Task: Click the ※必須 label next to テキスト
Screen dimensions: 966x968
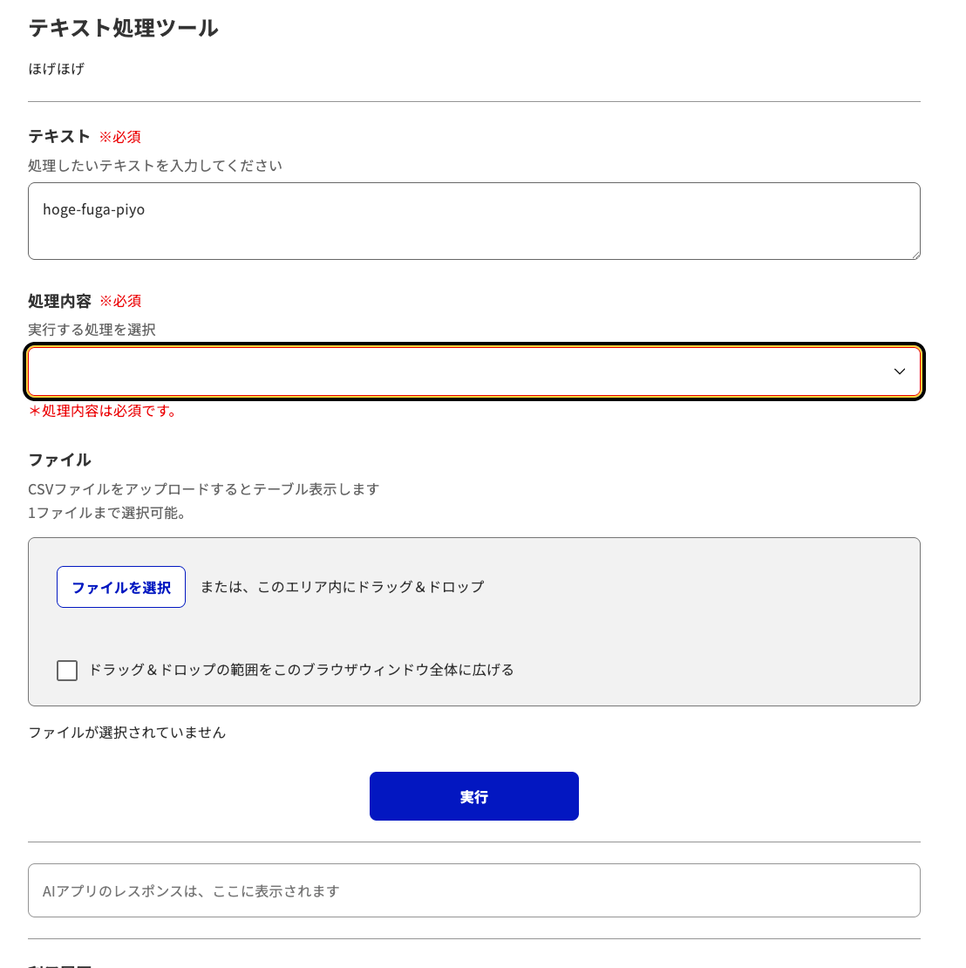Action: pos(121,136)
